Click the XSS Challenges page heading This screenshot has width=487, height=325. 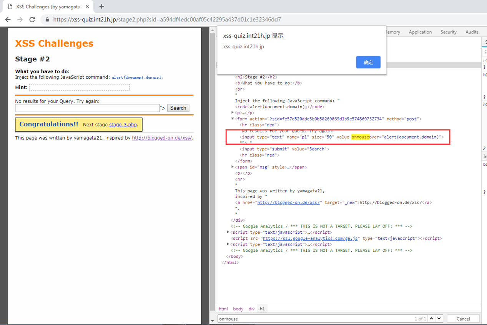point(54,43)
